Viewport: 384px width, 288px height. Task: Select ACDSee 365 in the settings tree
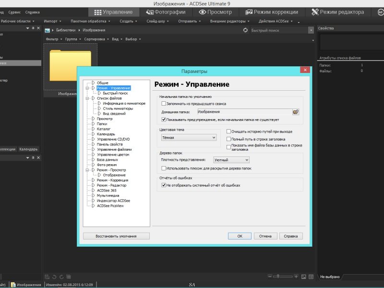(107, 191)
